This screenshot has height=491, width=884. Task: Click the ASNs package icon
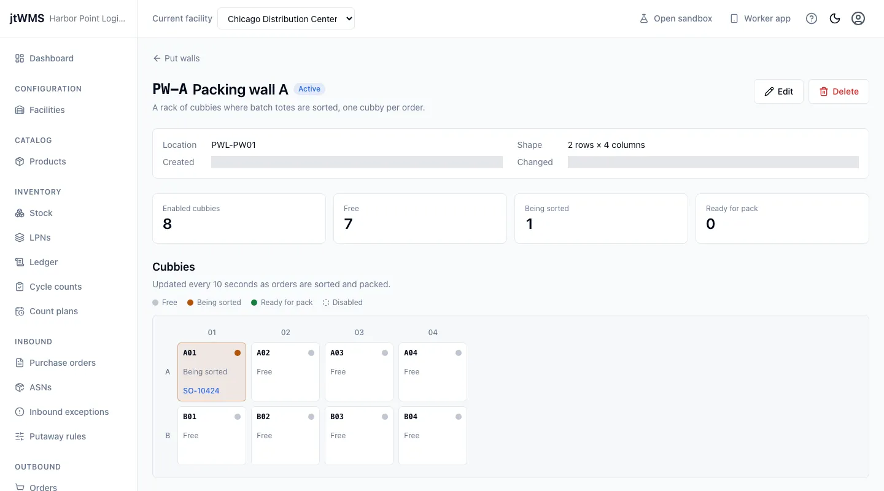coord(20,387)
